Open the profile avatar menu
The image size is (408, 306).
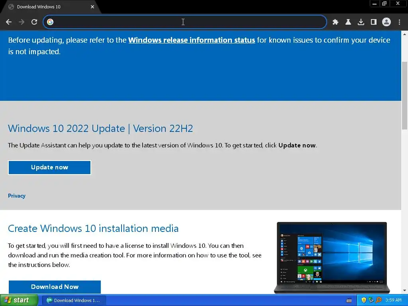click(386, 22)
